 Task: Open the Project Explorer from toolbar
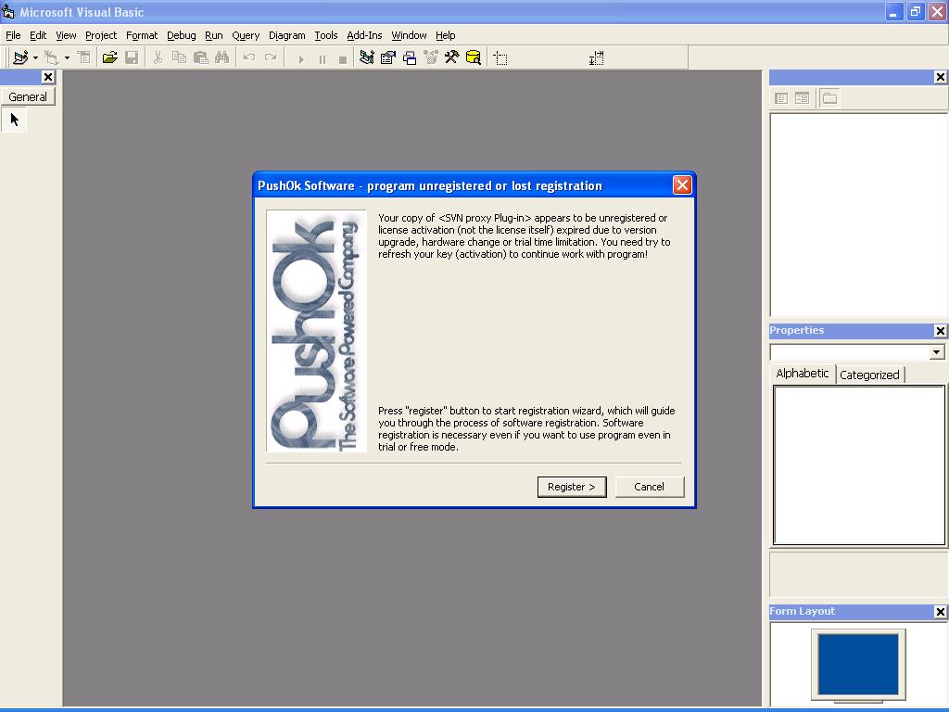coord(367,57)
